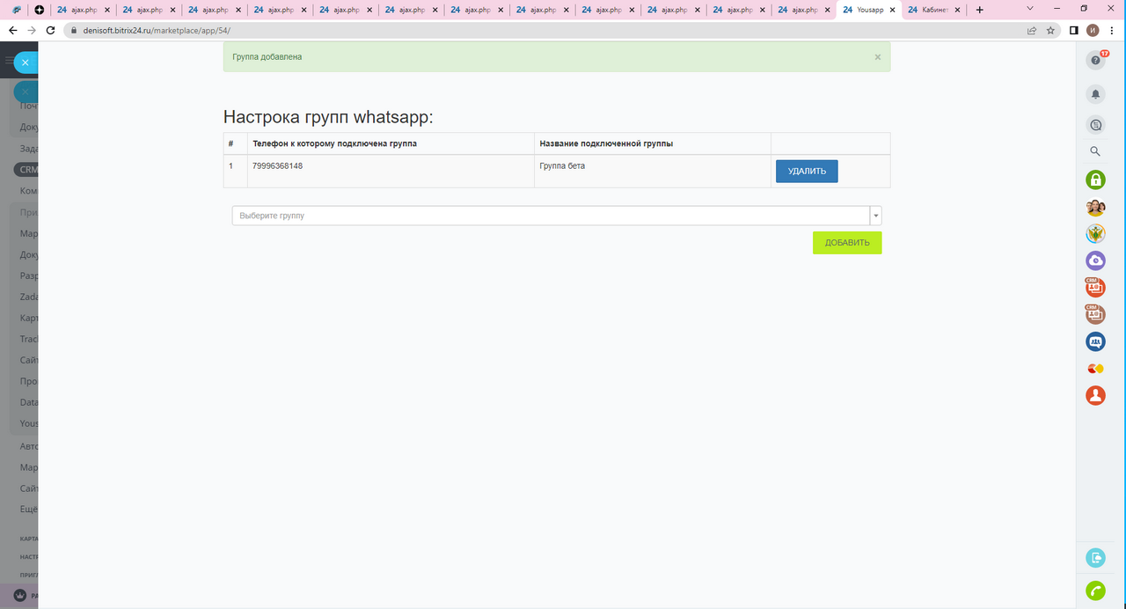Viewport: 1126px width, 609px height.
Task: Click the 'Выберите группу' selection field
Action: tap(550, 216)
